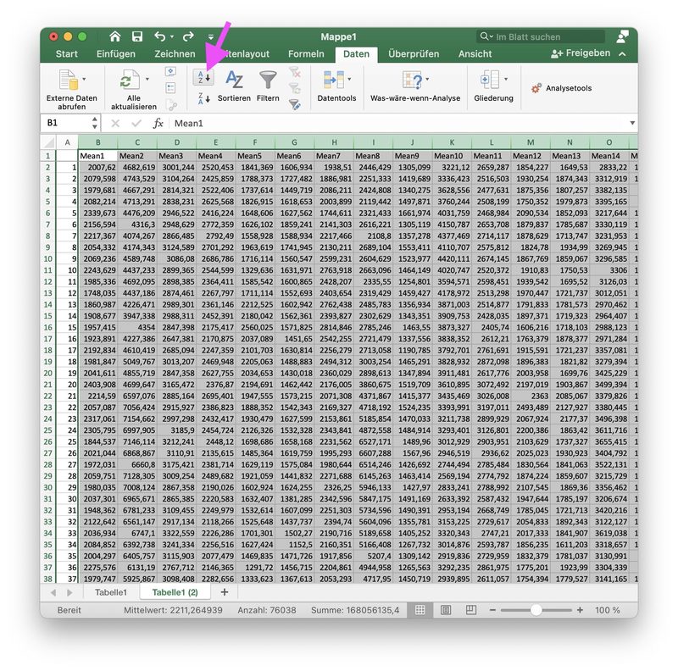
Task: Open the Zeichnen ribbon tab
Action: click(x=175, y=54)
